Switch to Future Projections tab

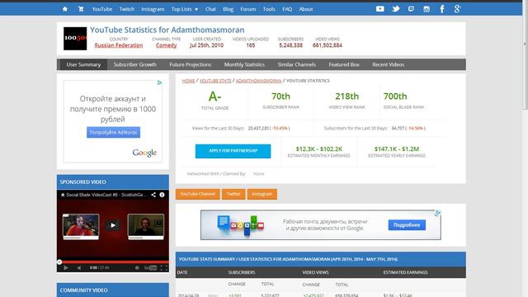[x=191, y=64]
